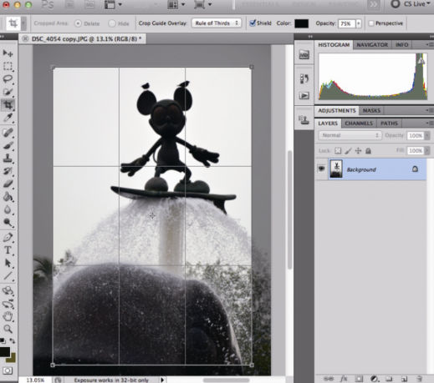
Task: Select the Move tool
Action: [x=8, y=53]
